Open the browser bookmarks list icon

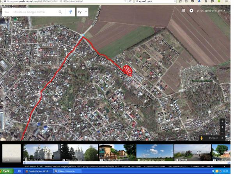pyautogui.click(x=186, y=1)
